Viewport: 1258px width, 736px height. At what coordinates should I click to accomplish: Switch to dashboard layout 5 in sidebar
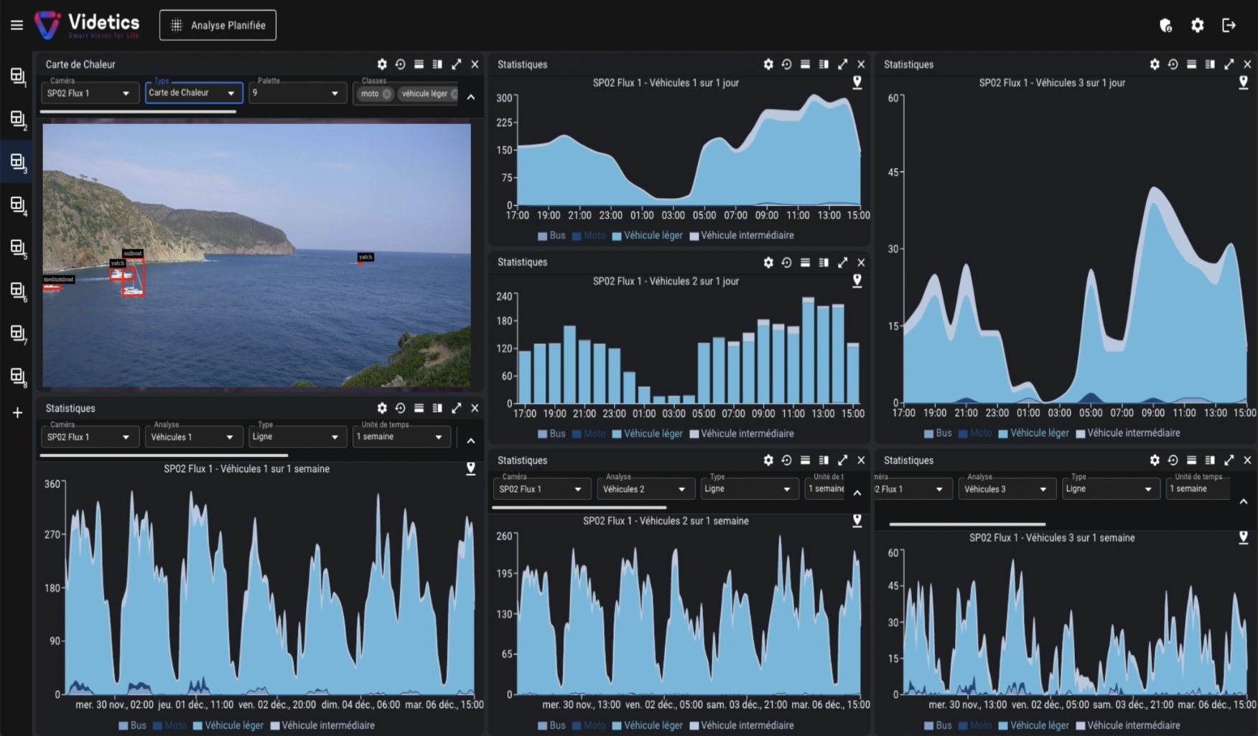tap(18, 248)
